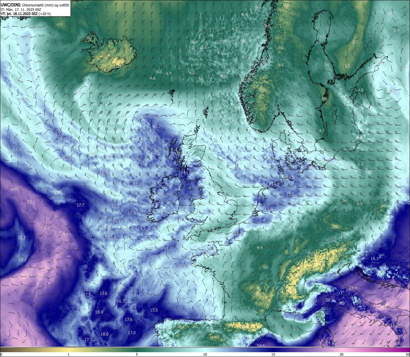Click the 3.3 value label on map
410x357 pixels.
tap(355, 42)
